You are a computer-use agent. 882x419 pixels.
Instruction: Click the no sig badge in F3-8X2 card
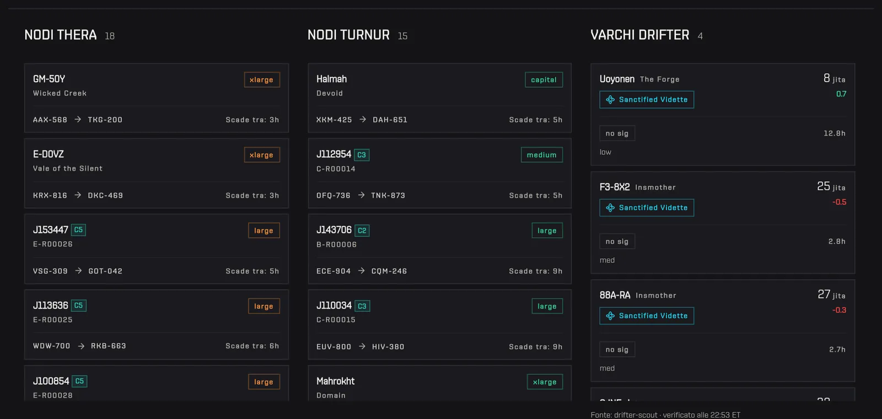[617, 242]
